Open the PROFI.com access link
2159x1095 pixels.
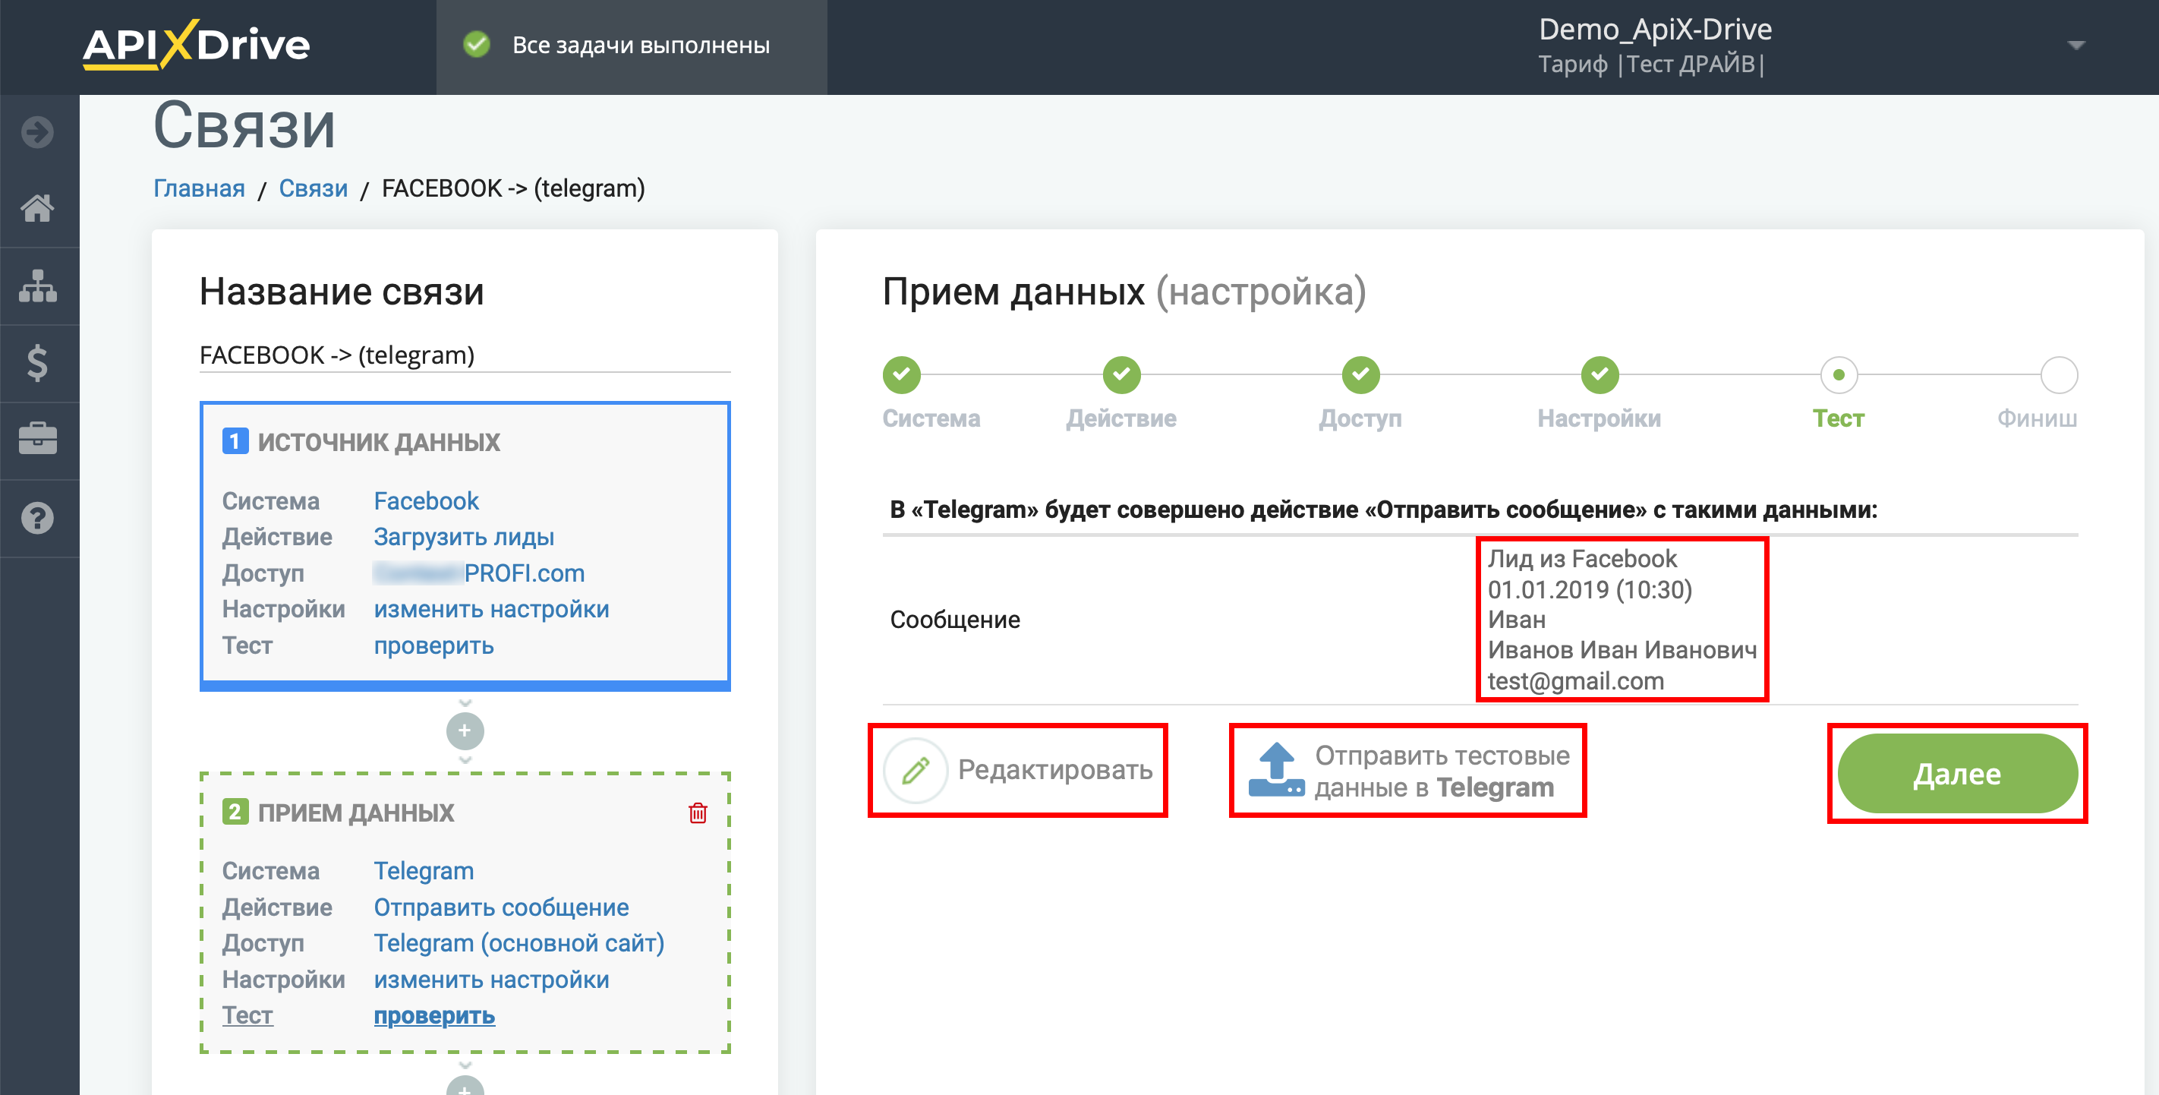coord(480,573)
